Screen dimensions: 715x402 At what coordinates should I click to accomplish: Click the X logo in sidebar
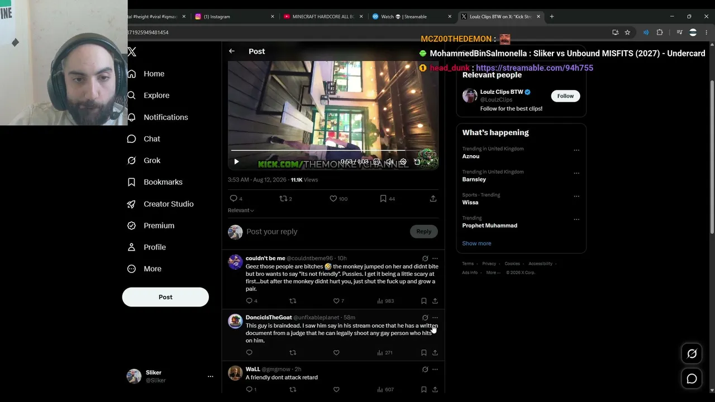[132, 52]
